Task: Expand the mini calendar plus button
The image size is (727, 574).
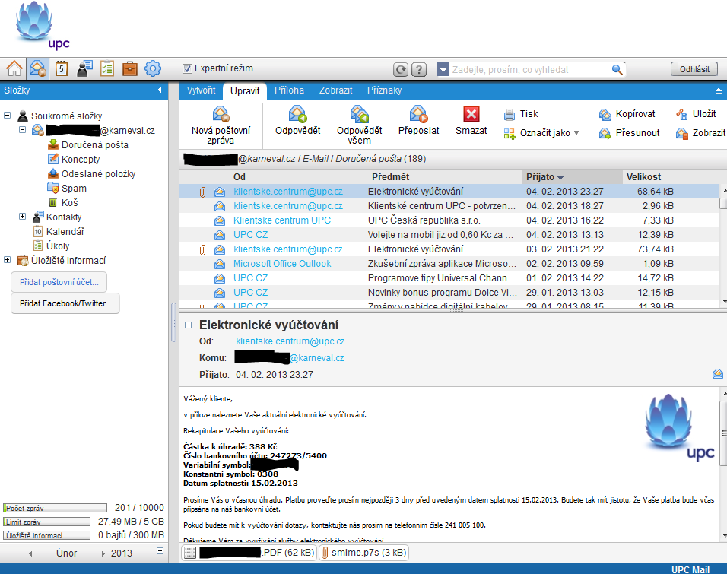Action: click(x=160, y=551)
